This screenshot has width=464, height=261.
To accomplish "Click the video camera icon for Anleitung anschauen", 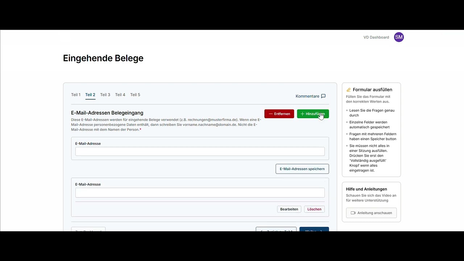I will tap(353, 213).
